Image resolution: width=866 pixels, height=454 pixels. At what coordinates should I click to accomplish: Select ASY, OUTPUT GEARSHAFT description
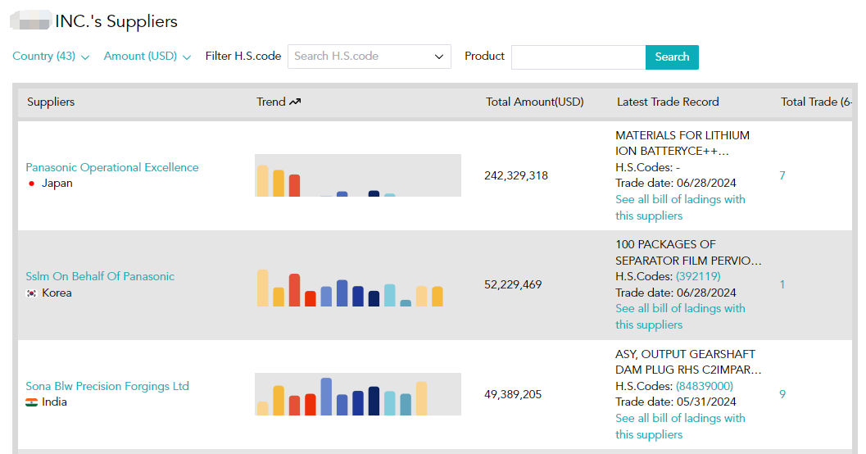688,361
